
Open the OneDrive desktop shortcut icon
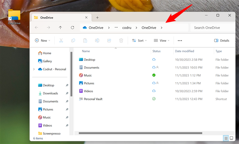click(x=14, y=17)
